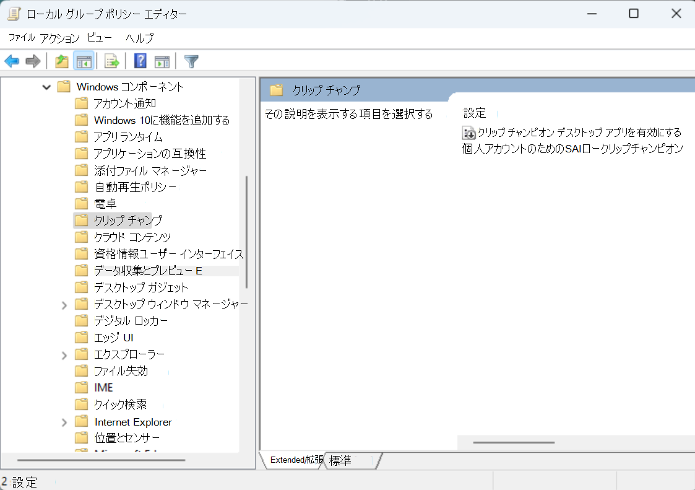The image size is (695, 490).
Task: Expand the エクスプローラー tree node
Action: [x=64, y=355]
